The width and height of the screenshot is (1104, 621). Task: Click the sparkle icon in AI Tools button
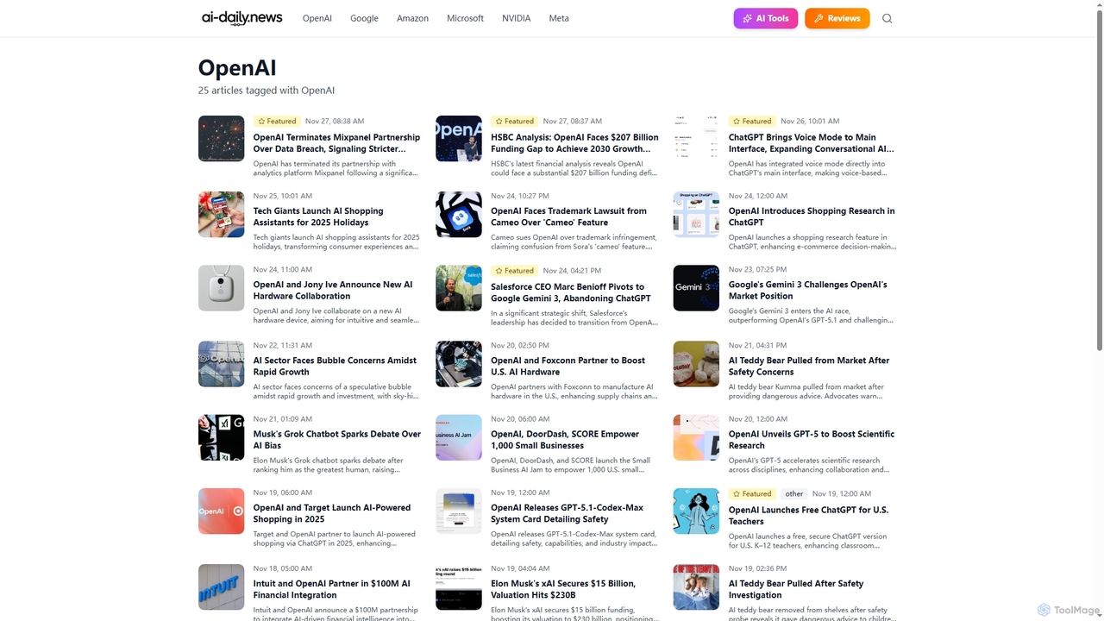pyautogui.click(x=747, y=18)
